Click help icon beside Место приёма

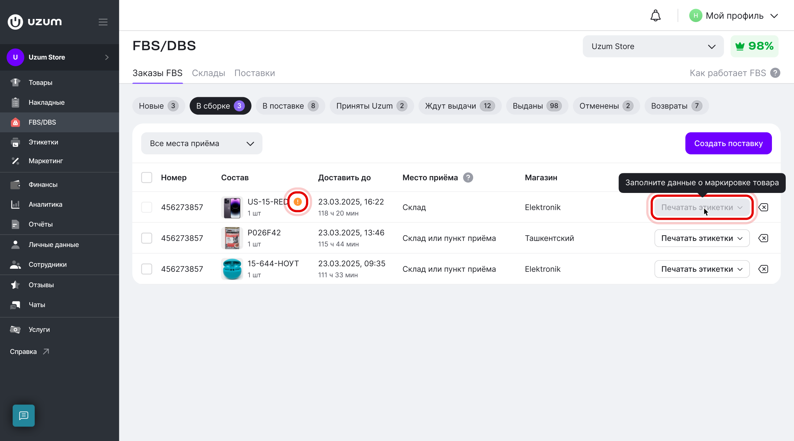(468, 177)
